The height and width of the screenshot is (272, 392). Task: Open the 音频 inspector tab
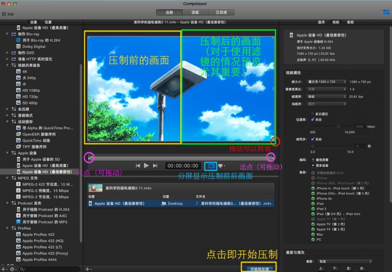(x=350, y=22)
